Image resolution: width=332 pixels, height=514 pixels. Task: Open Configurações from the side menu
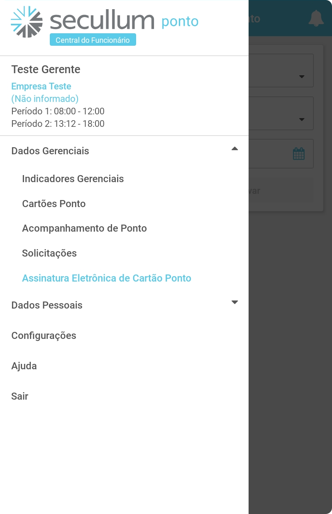tap(44, 336)
